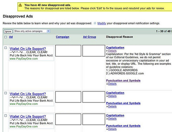Click the first row Ad Group cell box
The image size is (172, 132).
click(x=94, y=51)
